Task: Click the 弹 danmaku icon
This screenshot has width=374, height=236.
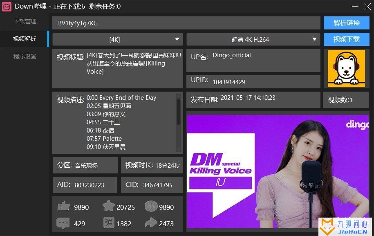Action: (109, 223)
